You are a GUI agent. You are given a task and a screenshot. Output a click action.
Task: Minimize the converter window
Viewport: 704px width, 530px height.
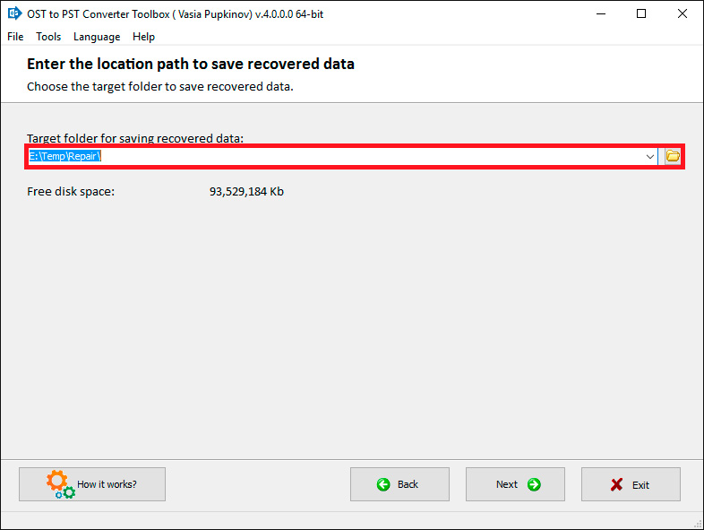[x=599, y=13]
